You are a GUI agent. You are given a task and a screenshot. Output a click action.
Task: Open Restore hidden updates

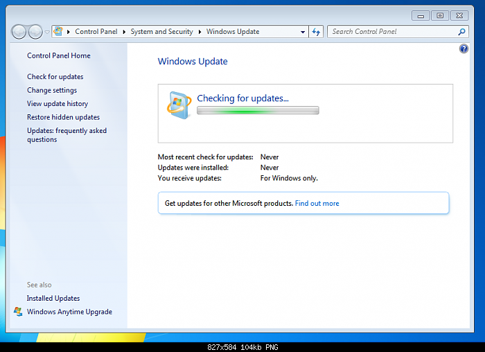click(x=64, y=117)
